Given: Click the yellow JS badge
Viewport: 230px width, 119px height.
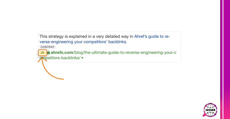Looking at the screenshot, I should click(x=43, y=53).
